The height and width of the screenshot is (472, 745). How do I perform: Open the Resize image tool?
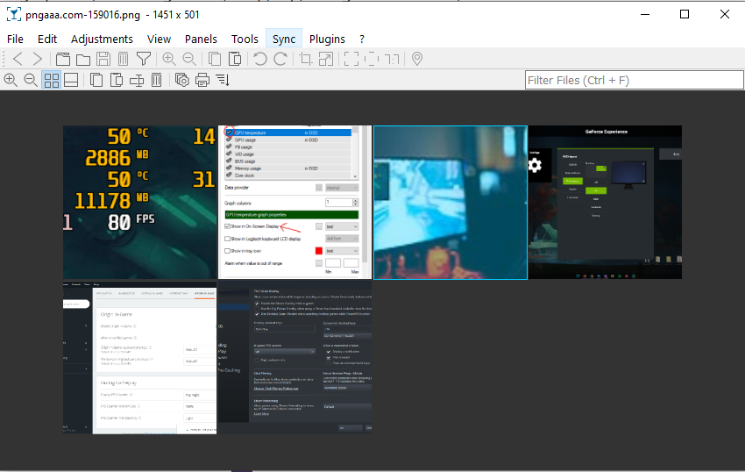(x=326, y=59)
